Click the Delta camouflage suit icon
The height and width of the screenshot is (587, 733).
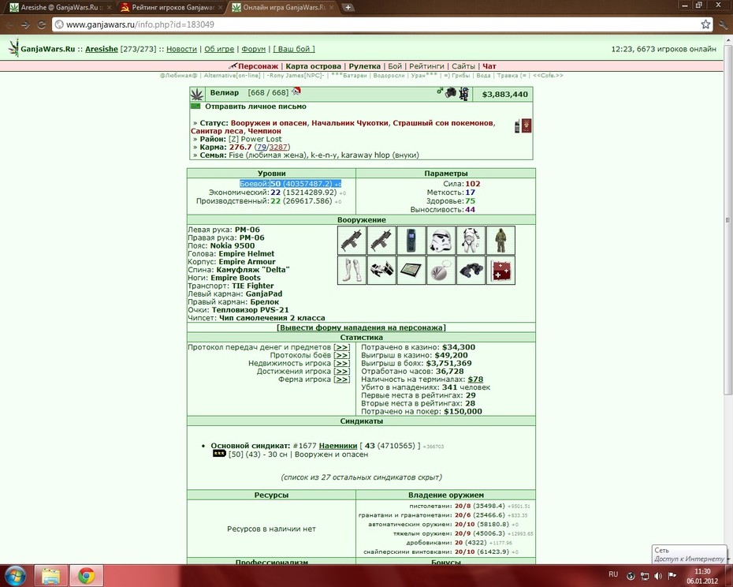tap(500, 240)
